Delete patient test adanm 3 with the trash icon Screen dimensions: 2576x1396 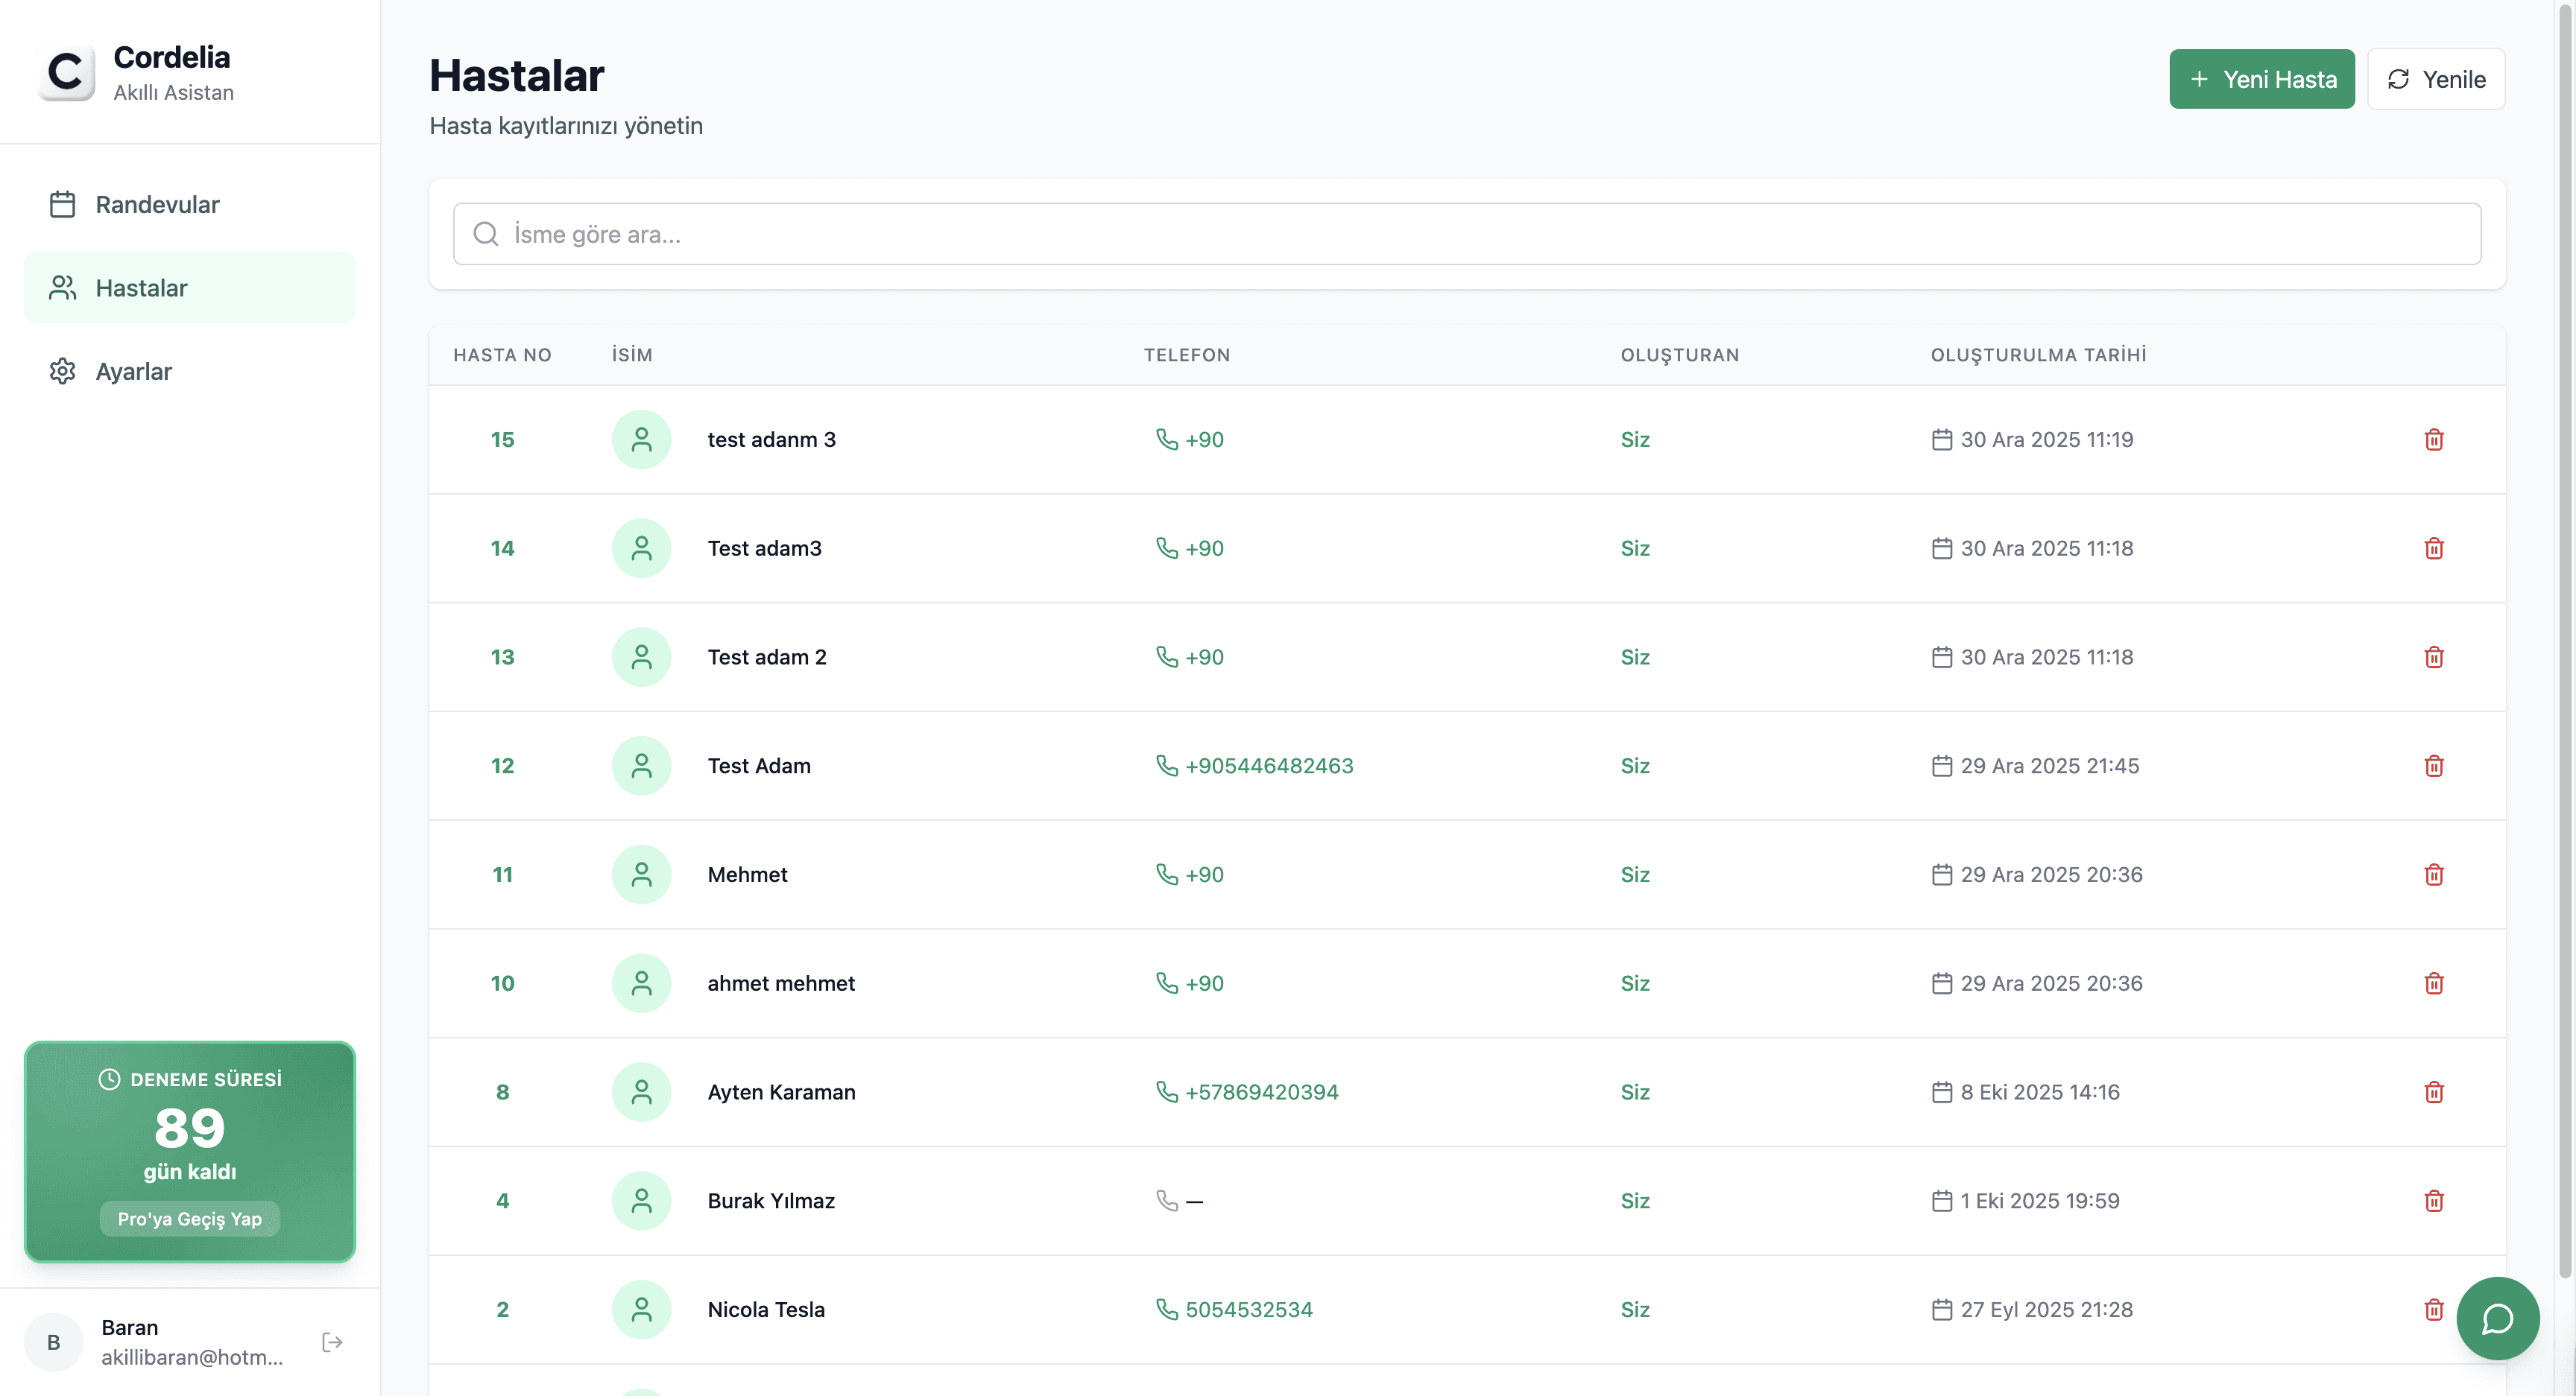tap(2433, 440)
